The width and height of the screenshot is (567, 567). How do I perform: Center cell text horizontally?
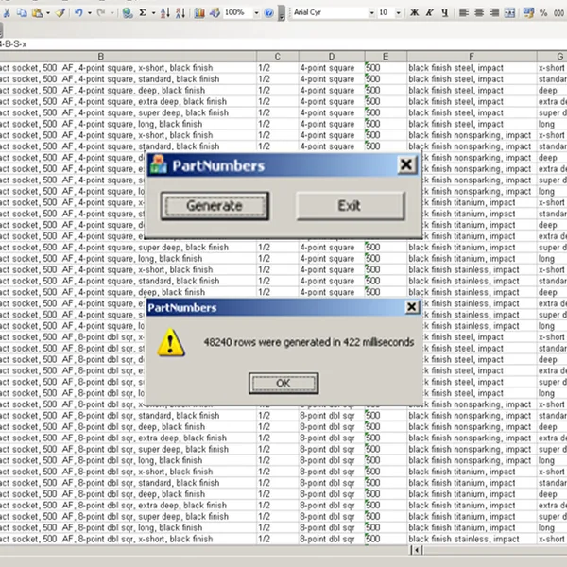479,13
